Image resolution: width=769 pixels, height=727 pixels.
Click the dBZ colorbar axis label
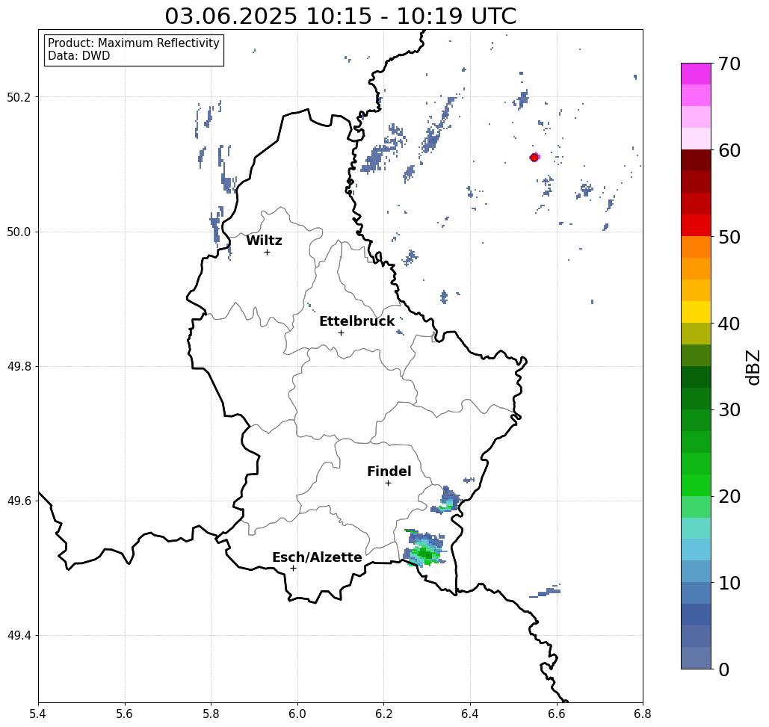[x=753, y=368]
